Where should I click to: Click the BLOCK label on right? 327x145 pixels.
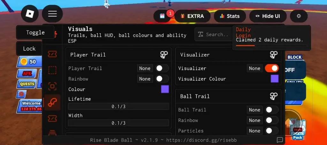pyautogui.click(x=294, y=57)
